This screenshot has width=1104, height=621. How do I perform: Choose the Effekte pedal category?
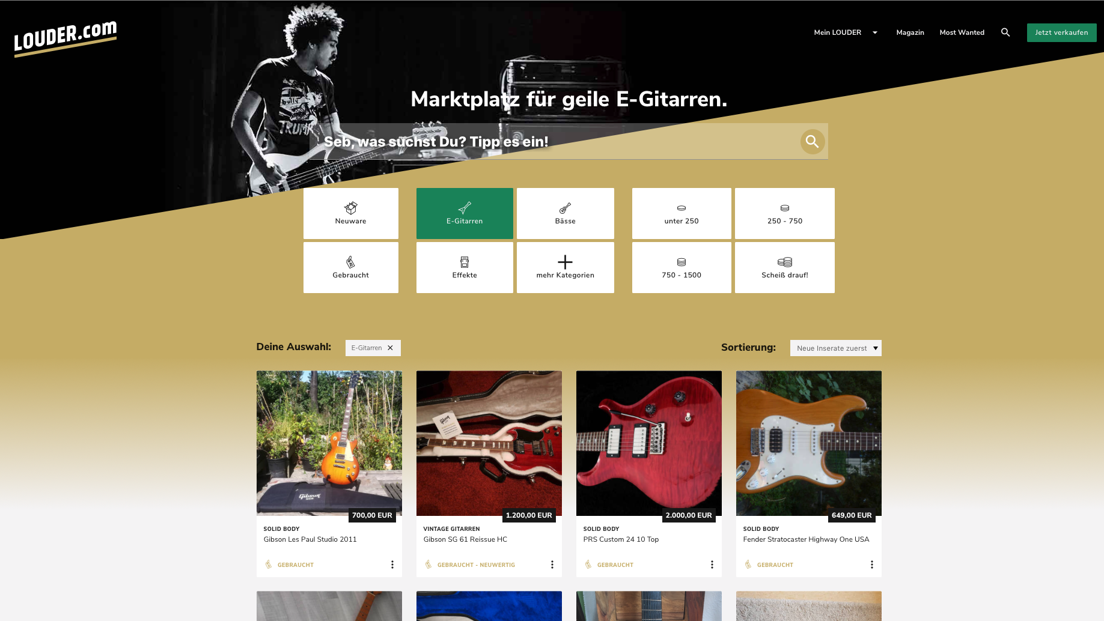point(465,267)
